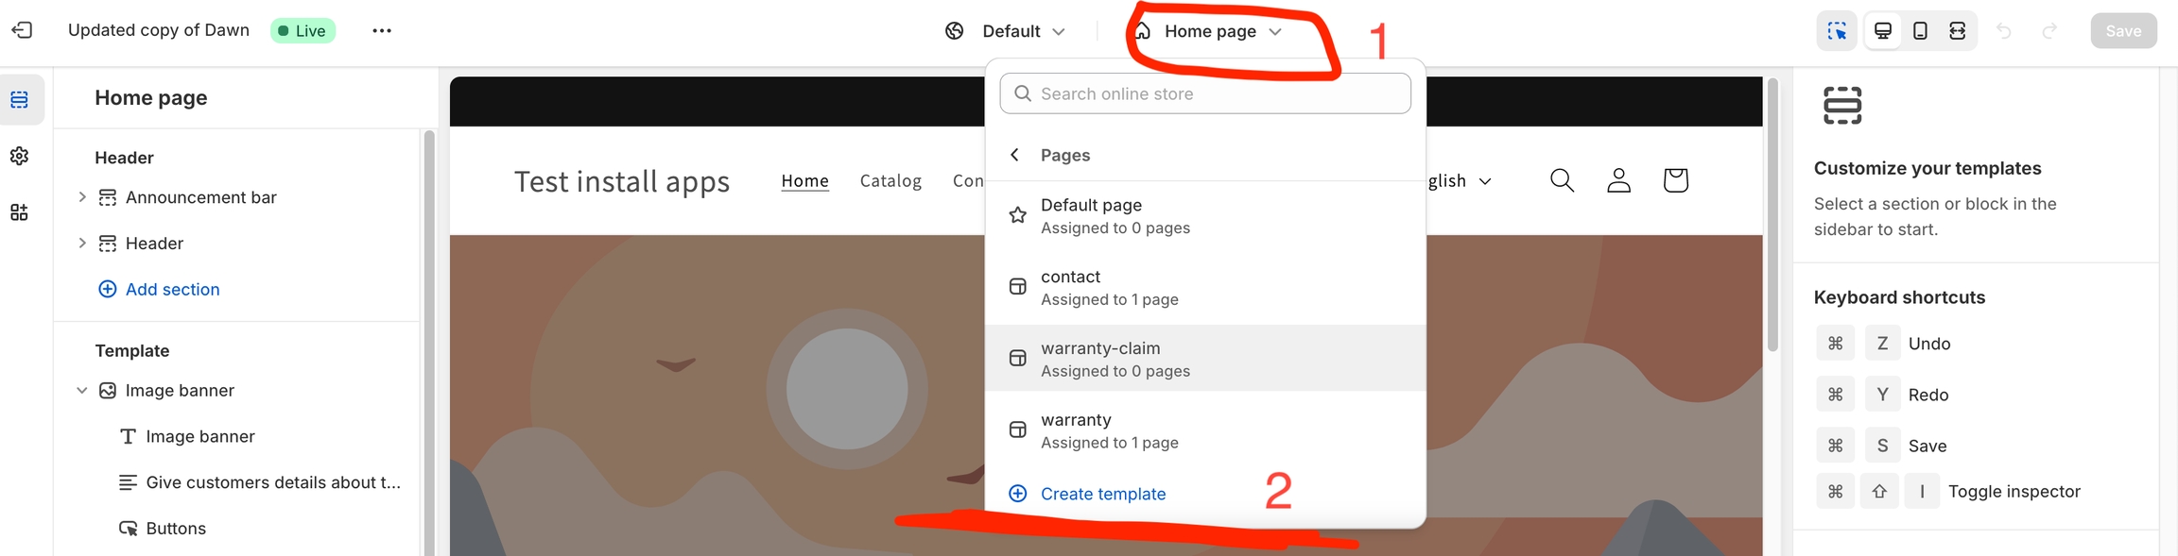
Task: Switch to fullscreen preview
Action: [1958, 31]
